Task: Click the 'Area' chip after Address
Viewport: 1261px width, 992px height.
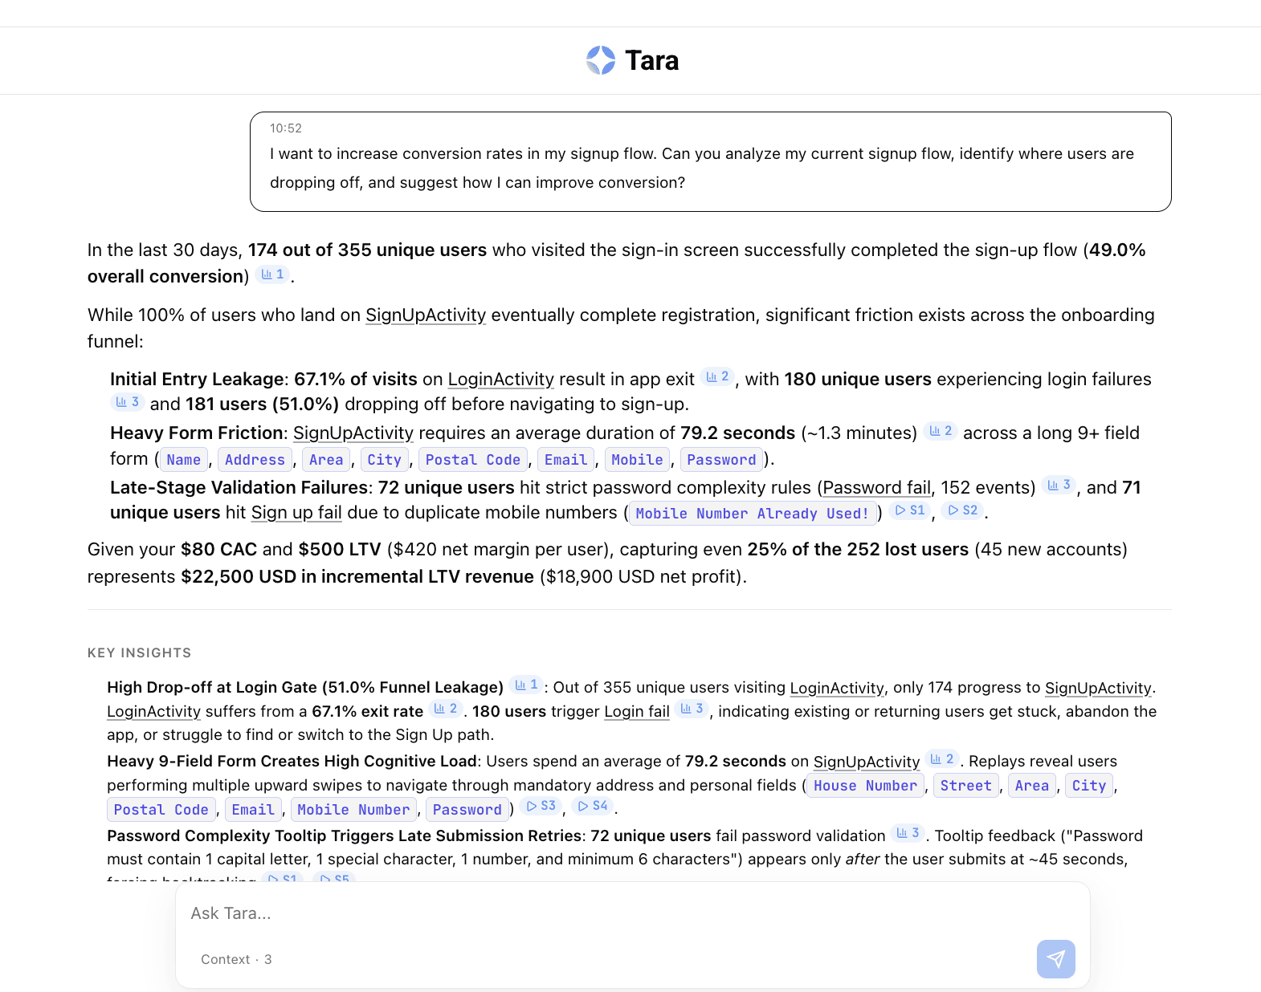Action: 326,460
